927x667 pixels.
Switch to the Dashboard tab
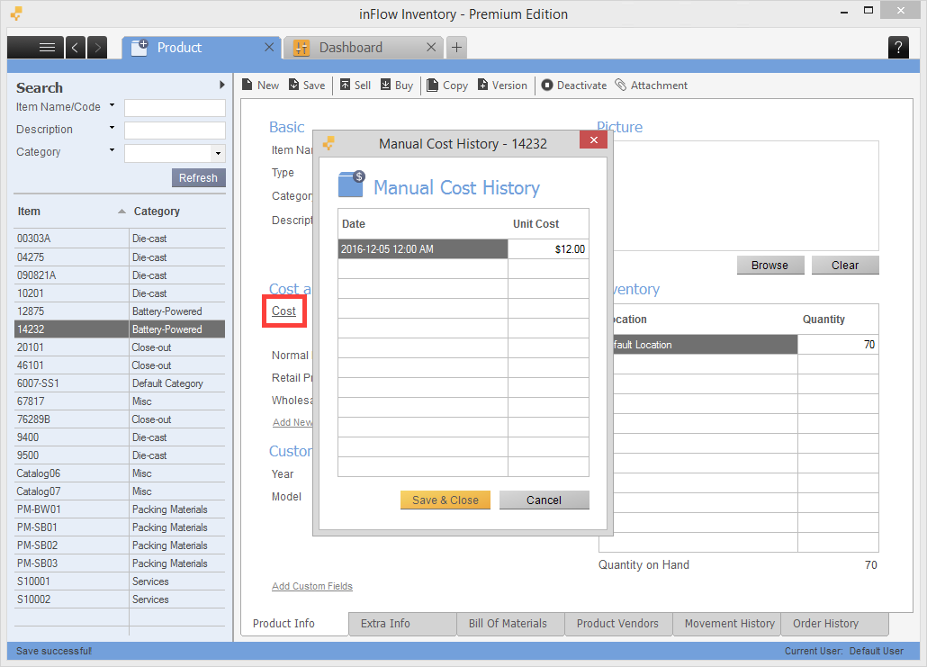363,48
